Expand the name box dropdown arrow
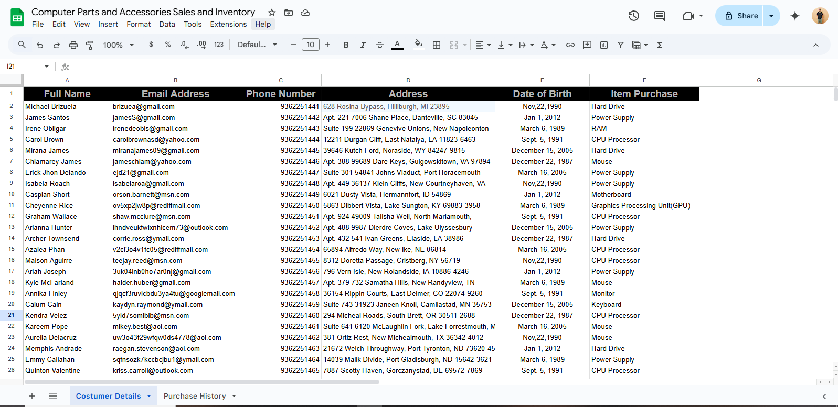 [47, 67]
